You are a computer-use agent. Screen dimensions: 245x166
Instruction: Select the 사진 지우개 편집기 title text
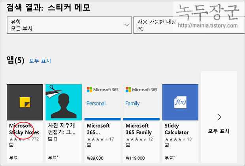(x=62, y=129)
